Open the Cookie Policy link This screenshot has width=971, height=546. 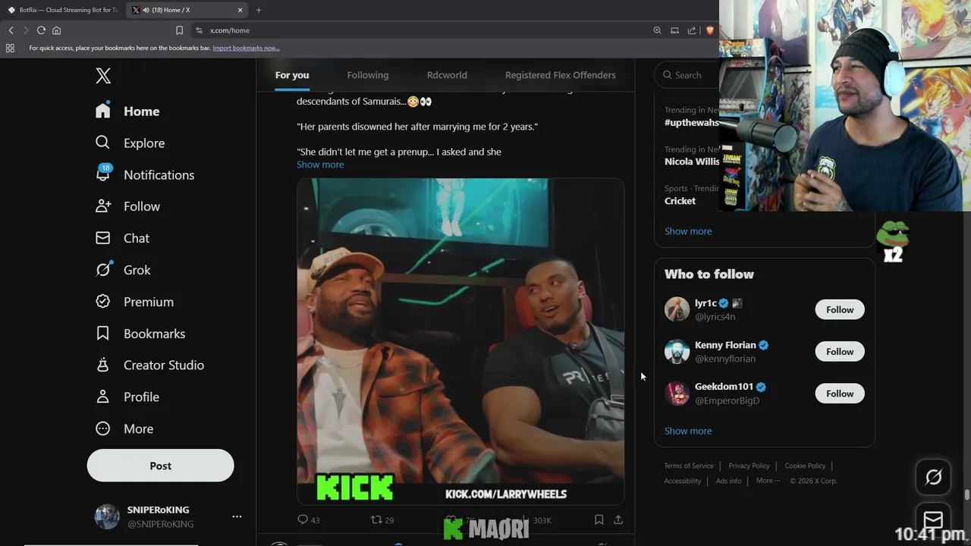(805, 466)
